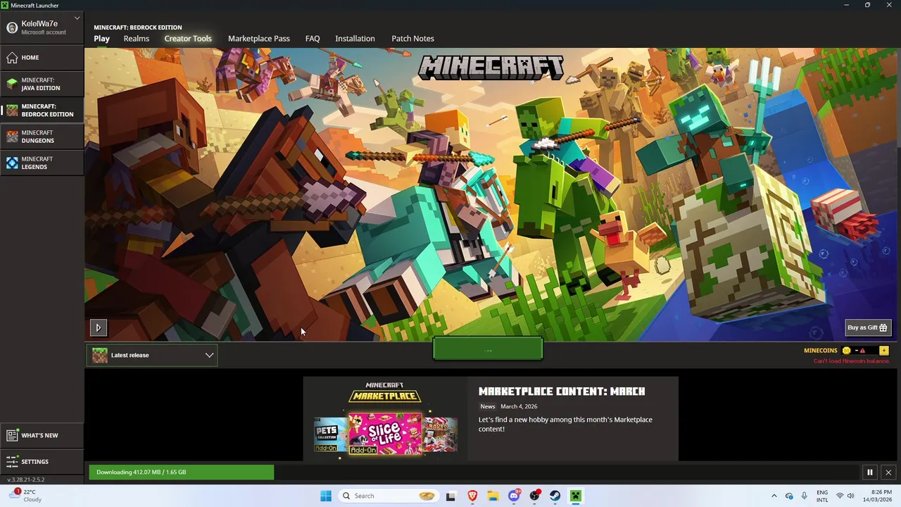Show hidden system tray icons
This screenshot has height=507, width=901.
(x=774, y=496)
